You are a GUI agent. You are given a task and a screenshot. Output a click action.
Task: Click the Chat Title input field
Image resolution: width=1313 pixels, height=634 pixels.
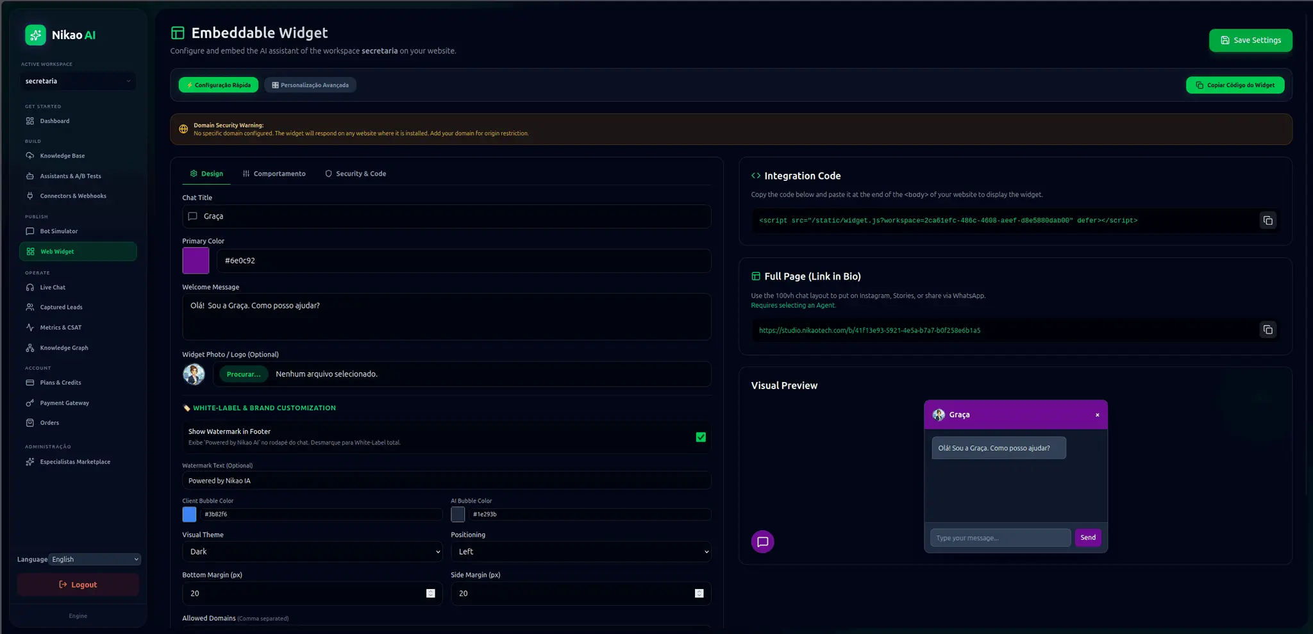[x=447, y=217]
